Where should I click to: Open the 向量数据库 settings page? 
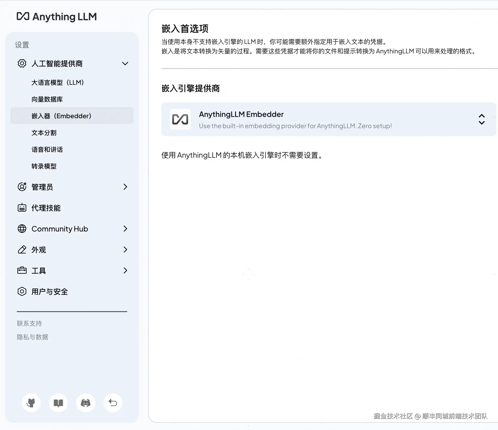pyautogui.click(x=47, y=99)
